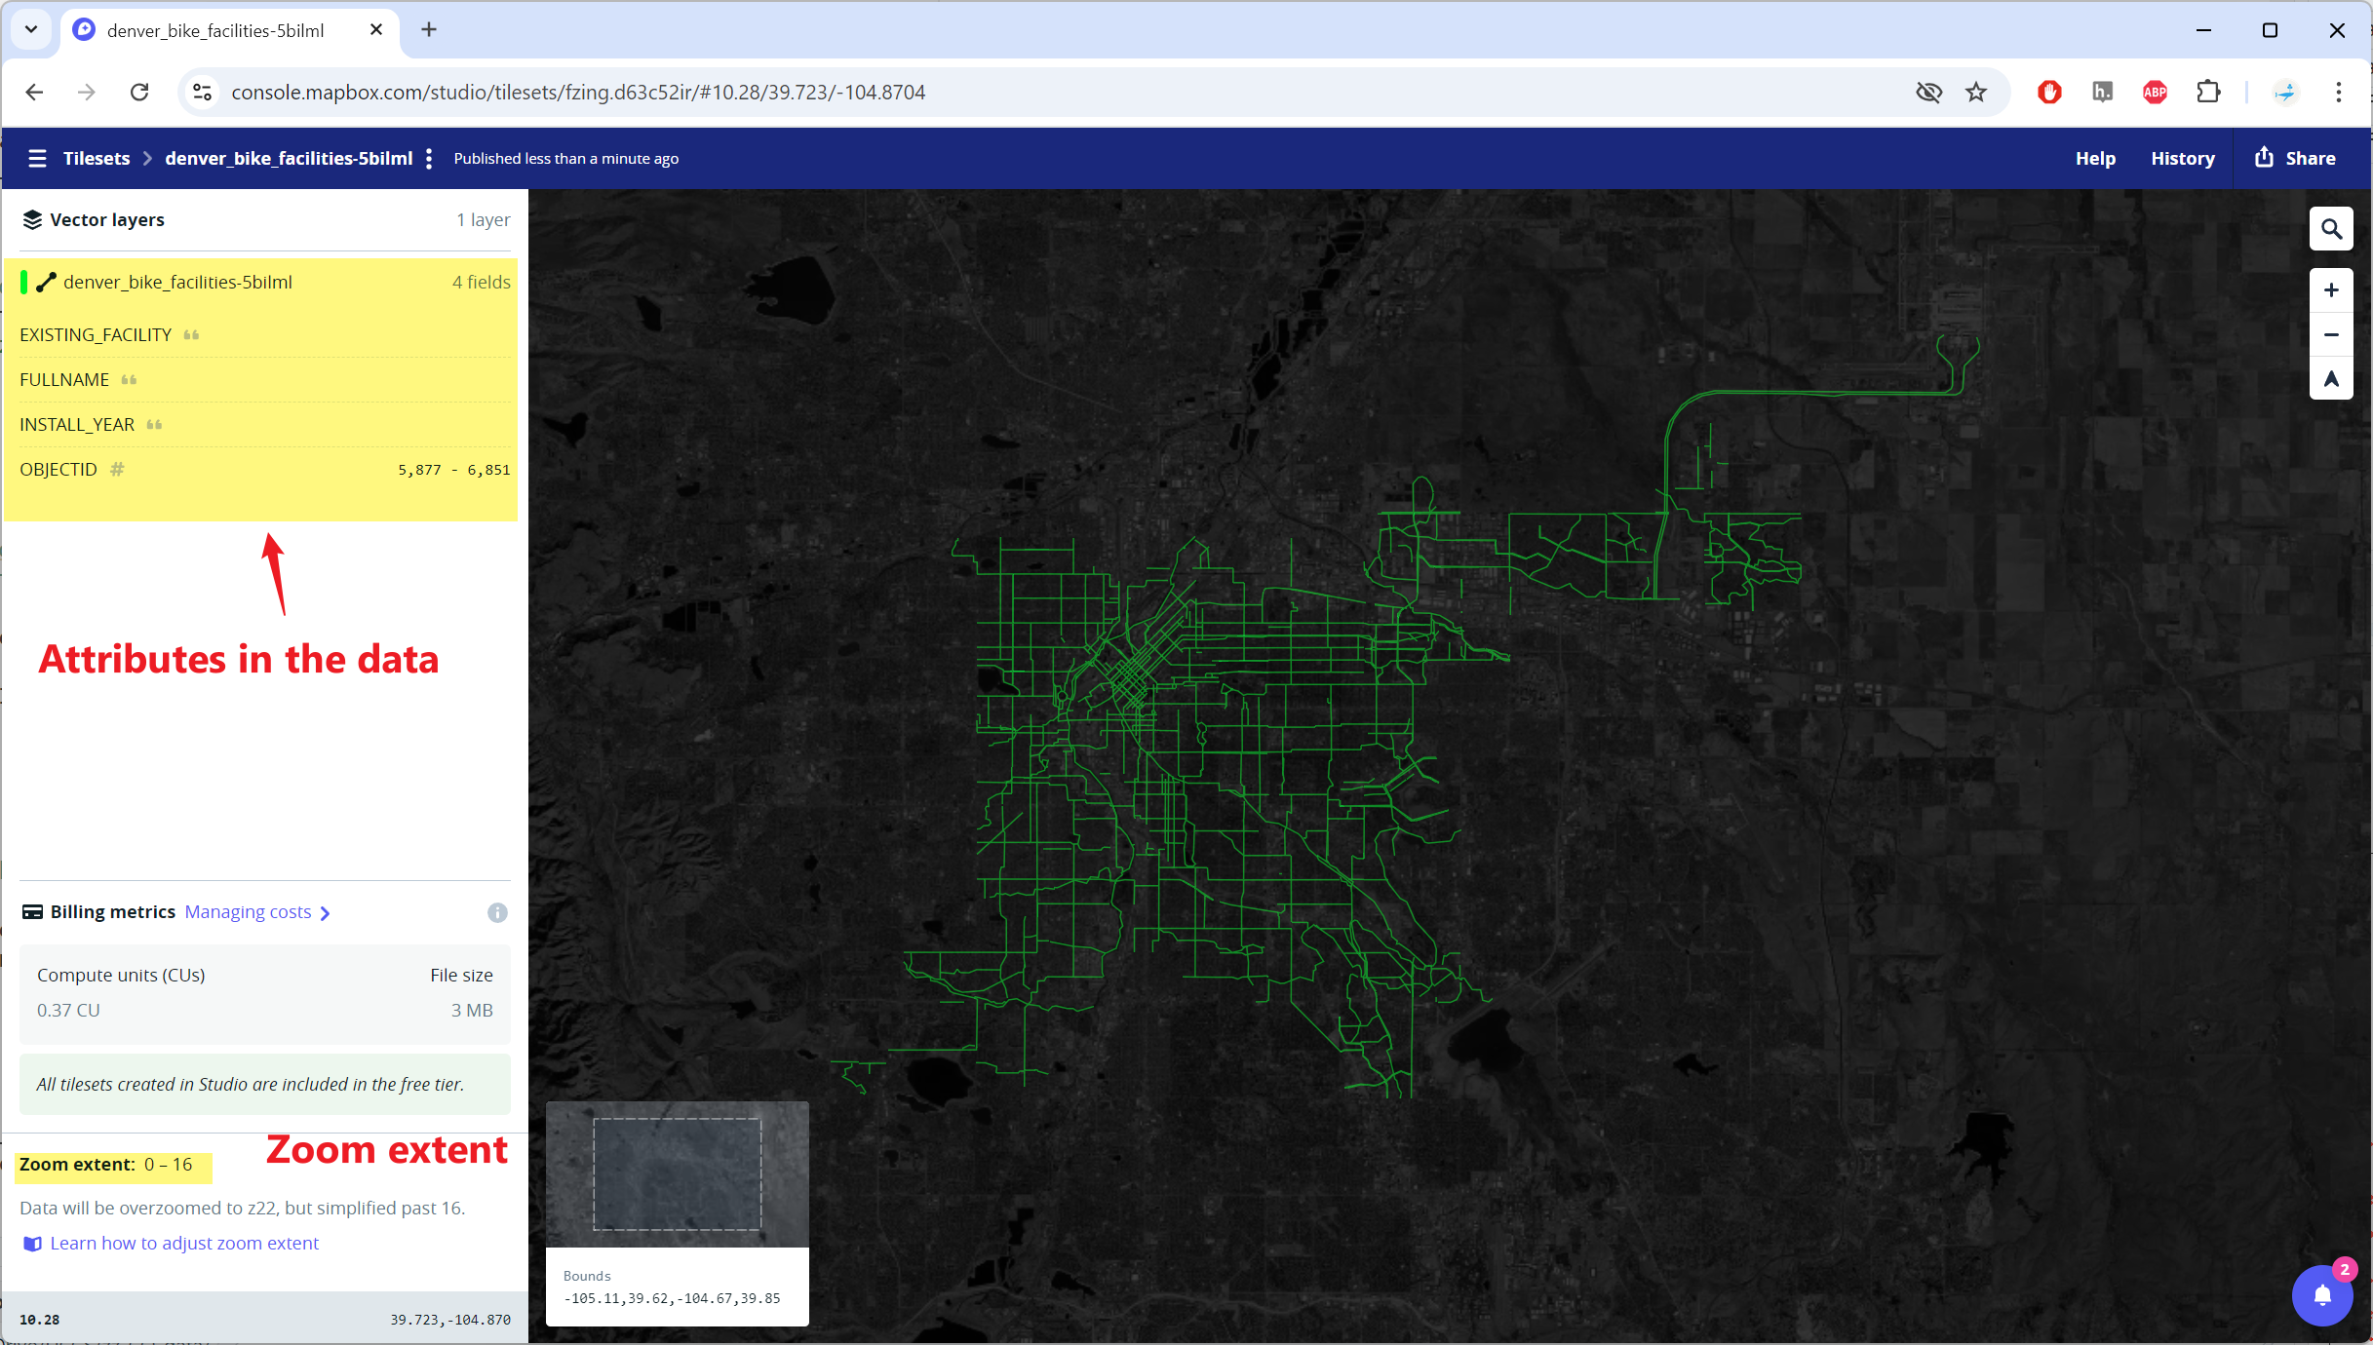Screen dimensions: 2373x1345
Task: Open the Managing costs link
Action: pos(257,912)
